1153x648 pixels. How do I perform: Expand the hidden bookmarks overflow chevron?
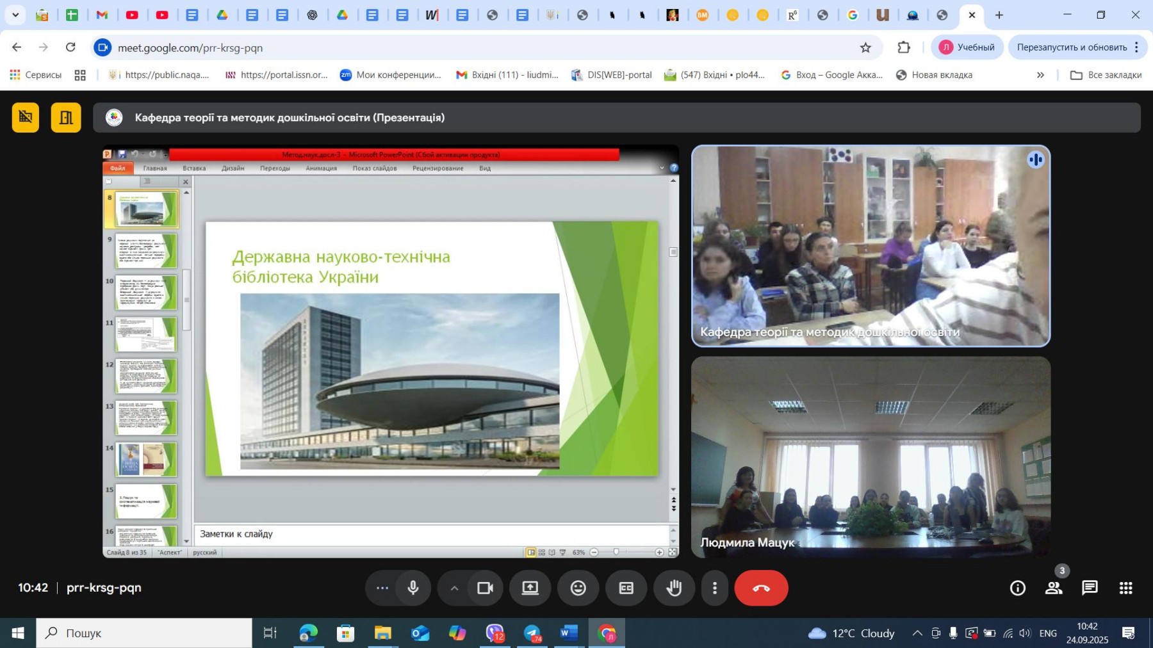[1040, 75]
